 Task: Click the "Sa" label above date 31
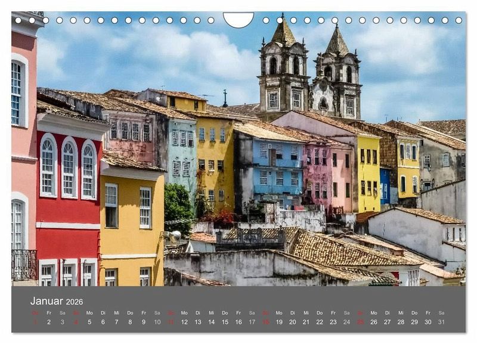click(x=441, y=312)
